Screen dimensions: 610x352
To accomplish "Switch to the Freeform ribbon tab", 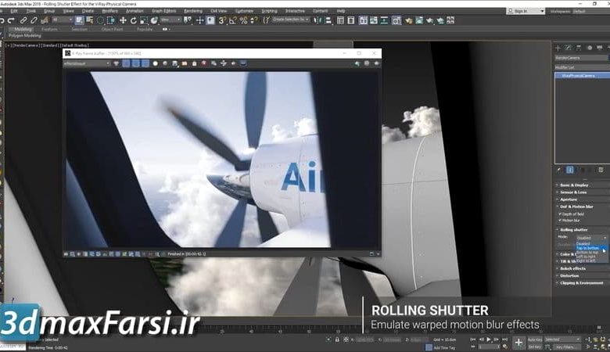I will coord(49,29).
